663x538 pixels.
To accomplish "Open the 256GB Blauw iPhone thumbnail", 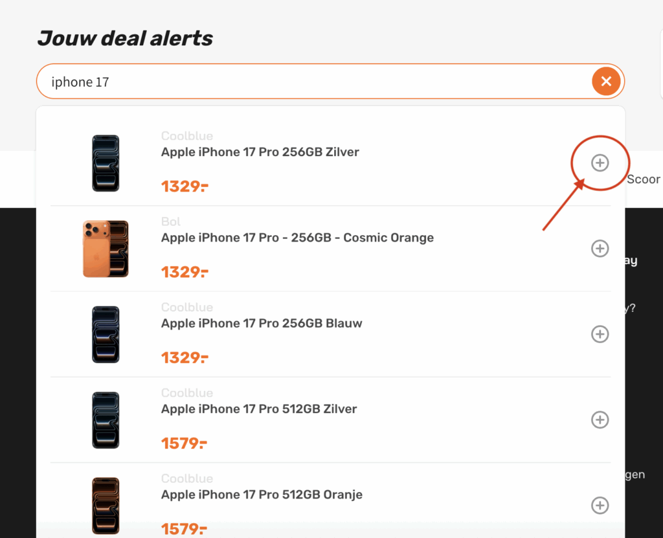I will 106,334.
